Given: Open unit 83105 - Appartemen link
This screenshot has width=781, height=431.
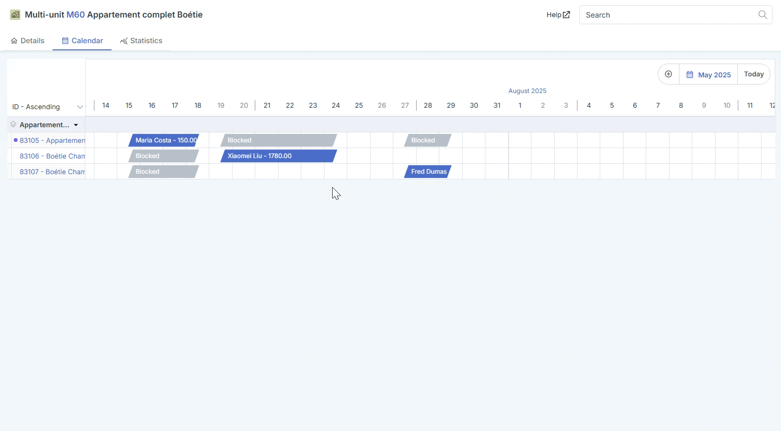Looking at the screenshot, I should [52, 141].
